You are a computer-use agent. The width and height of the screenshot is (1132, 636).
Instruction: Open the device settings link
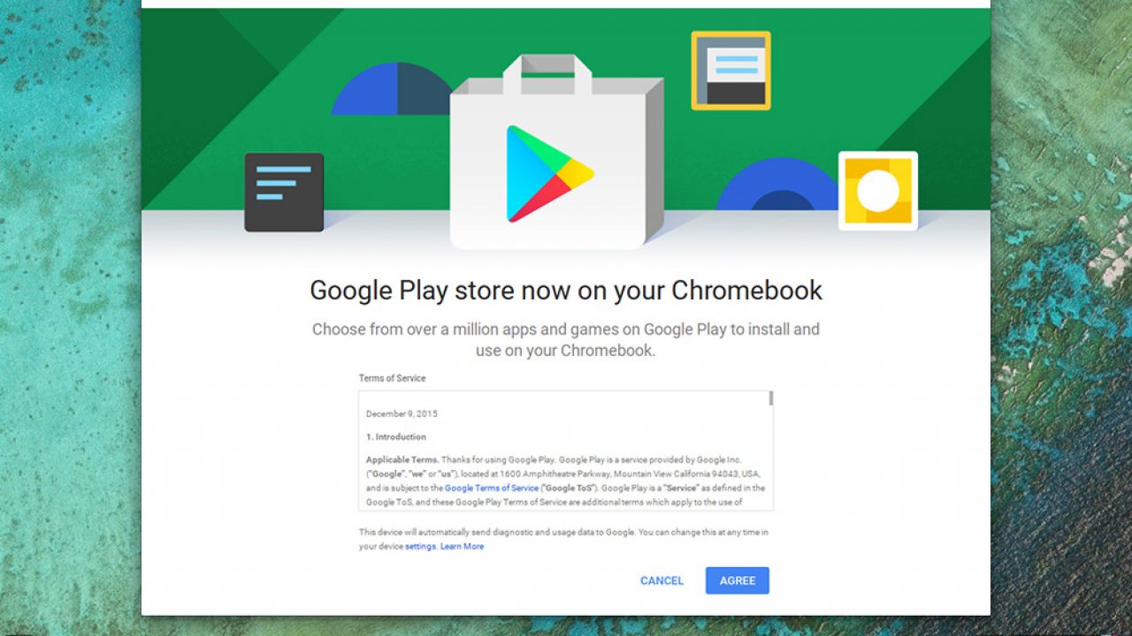tap(420, 546)
